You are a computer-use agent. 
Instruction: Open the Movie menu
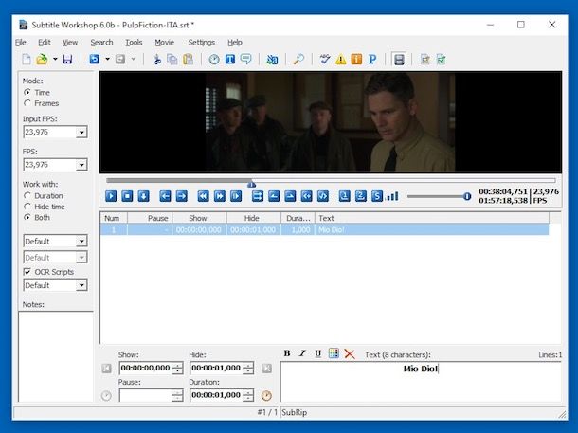pos(165,43)
